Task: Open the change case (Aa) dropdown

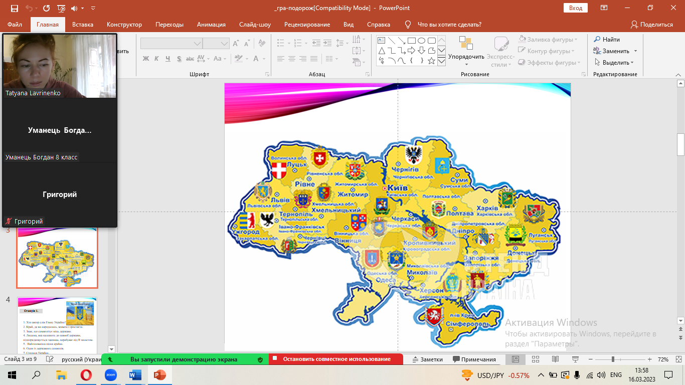Action: [x=219, y=59]
